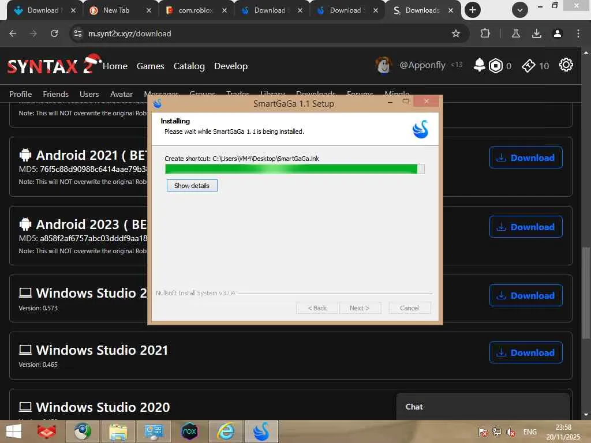Go to the Friends sub-navigation link

point(55,94)
